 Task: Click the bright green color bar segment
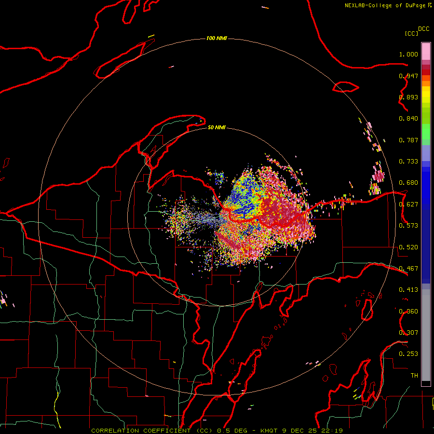pos(426,132)
